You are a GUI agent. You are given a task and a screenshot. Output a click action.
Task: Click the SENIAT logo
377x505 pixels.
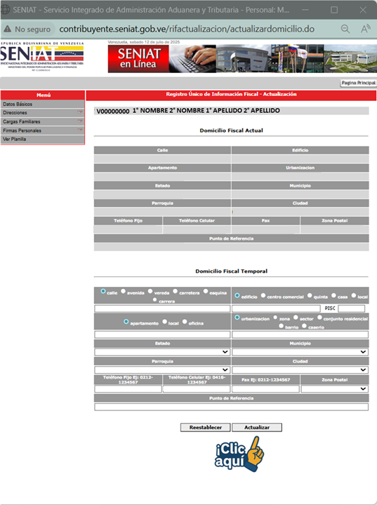point(42,56)
